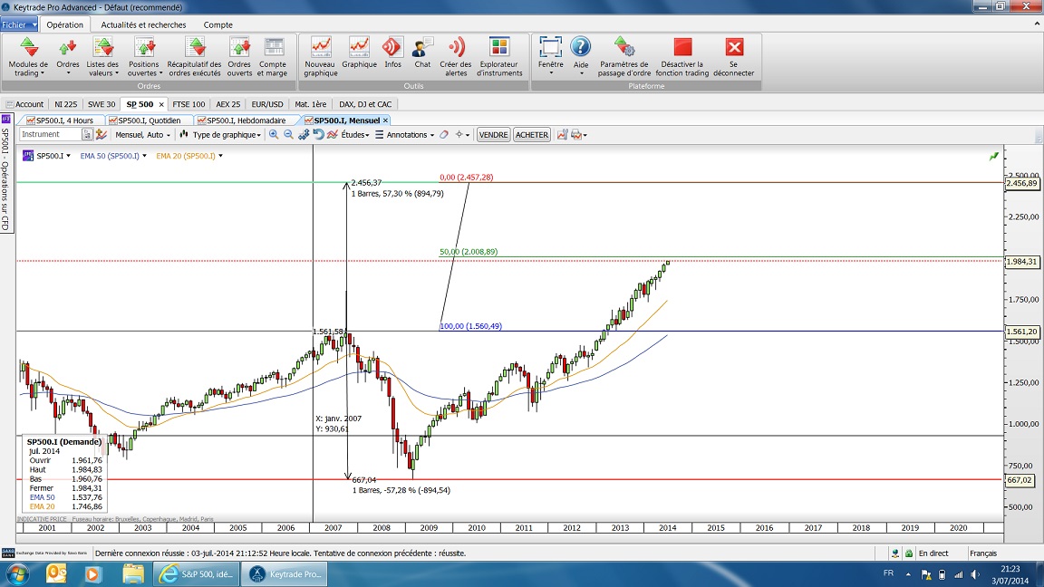
Task: Open Explorateur d'instruments
Action: [499, 57]
